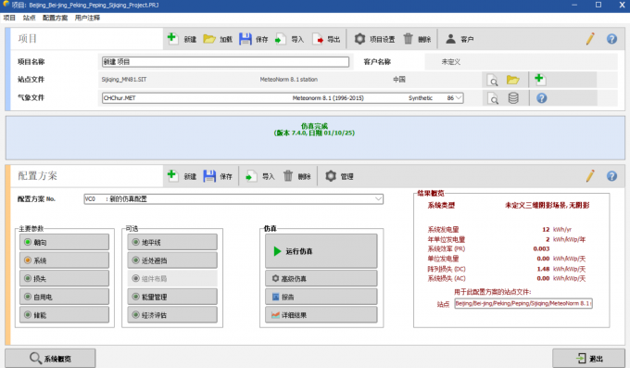Add new site with green plus icon

539,79
